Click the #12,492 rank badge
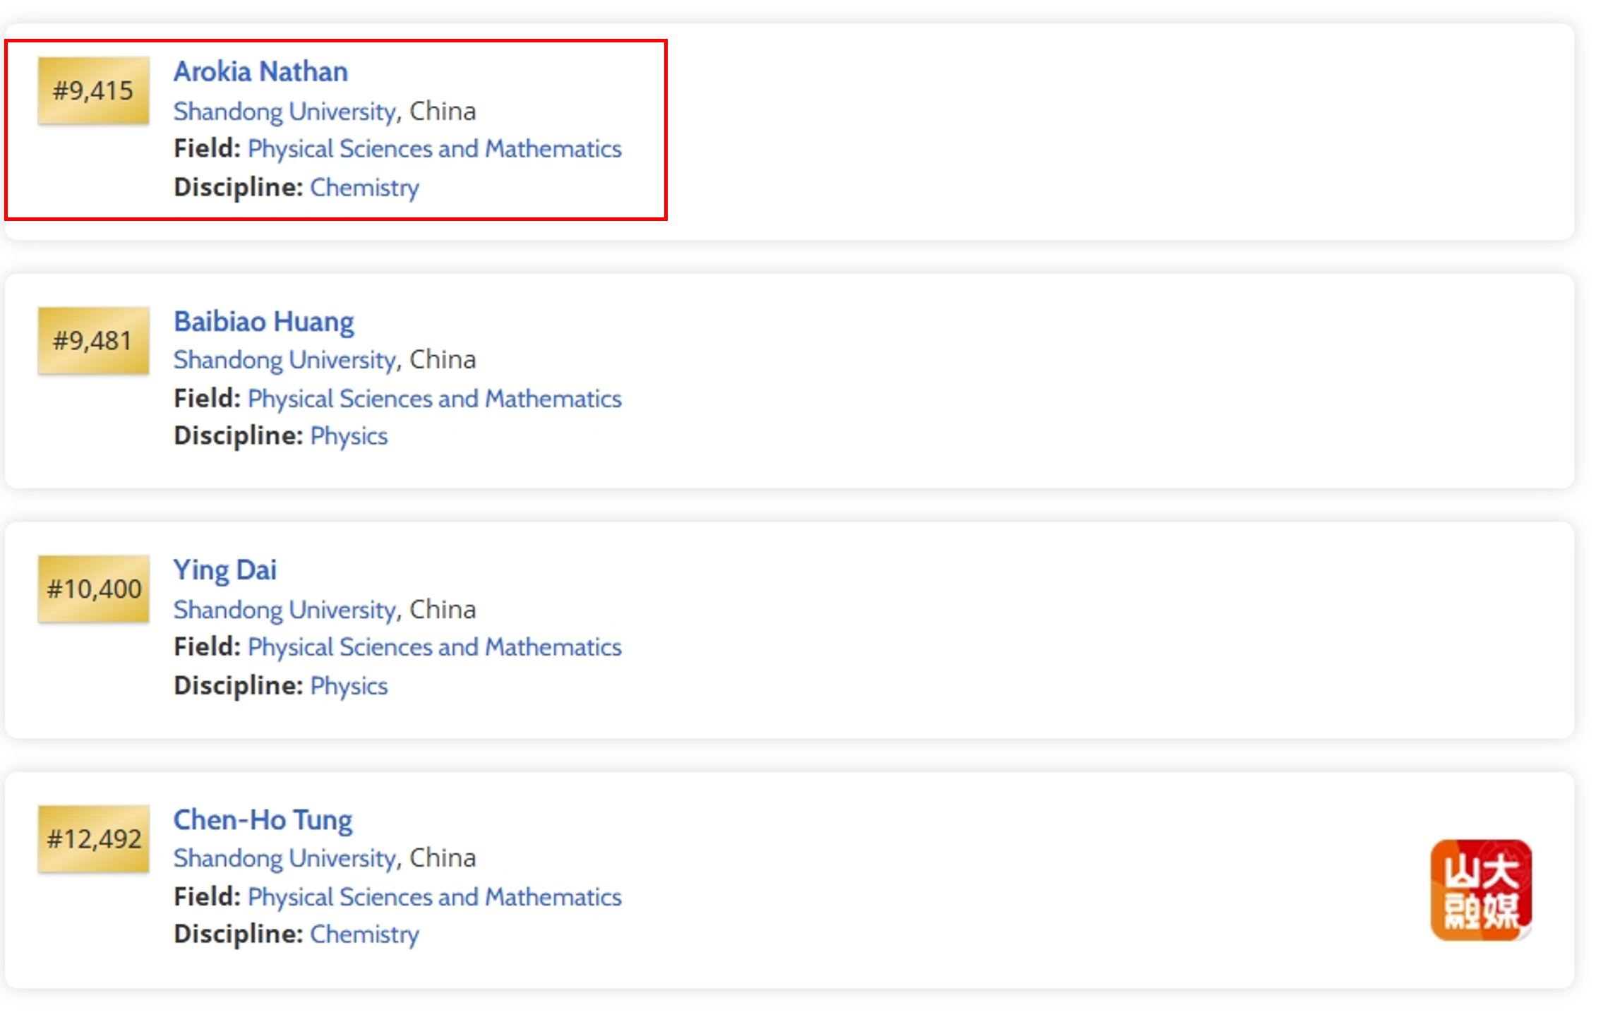Viewport: 1608px width, 1017px height. [x=93, y=839]
